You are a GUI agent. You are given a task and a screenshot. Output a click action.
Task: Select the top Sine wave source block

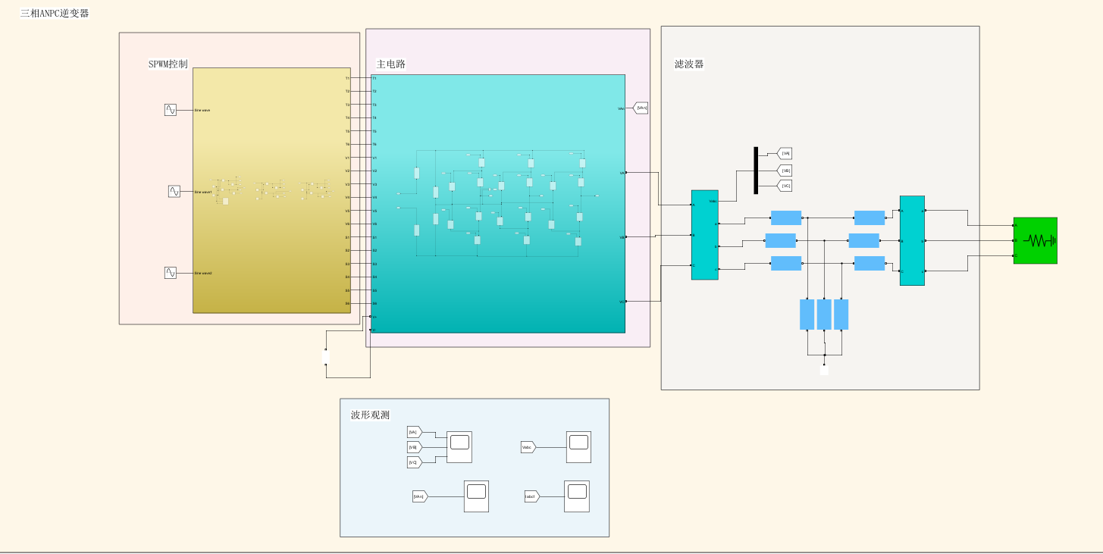170,109
